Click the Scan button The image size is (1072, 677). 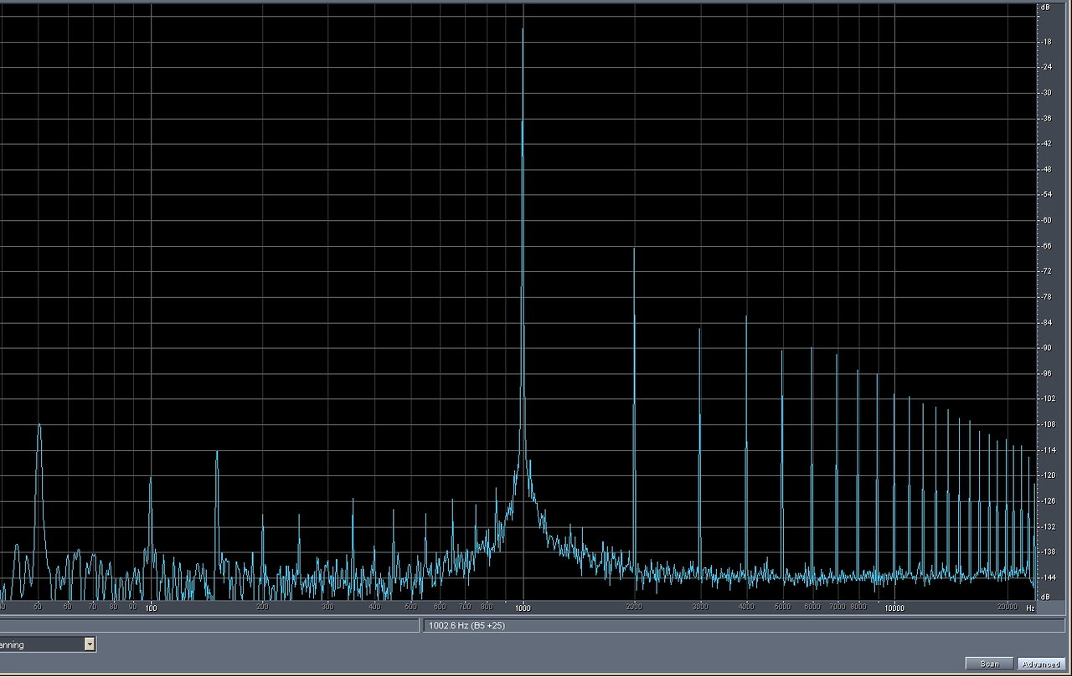coord(989,664)
